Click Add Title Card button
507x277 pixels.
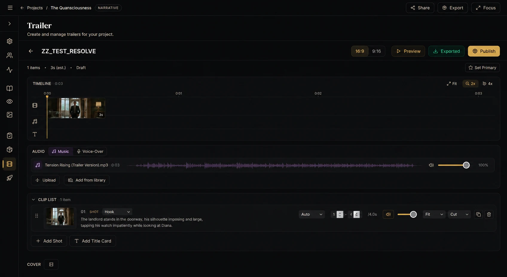pos(93,241)
